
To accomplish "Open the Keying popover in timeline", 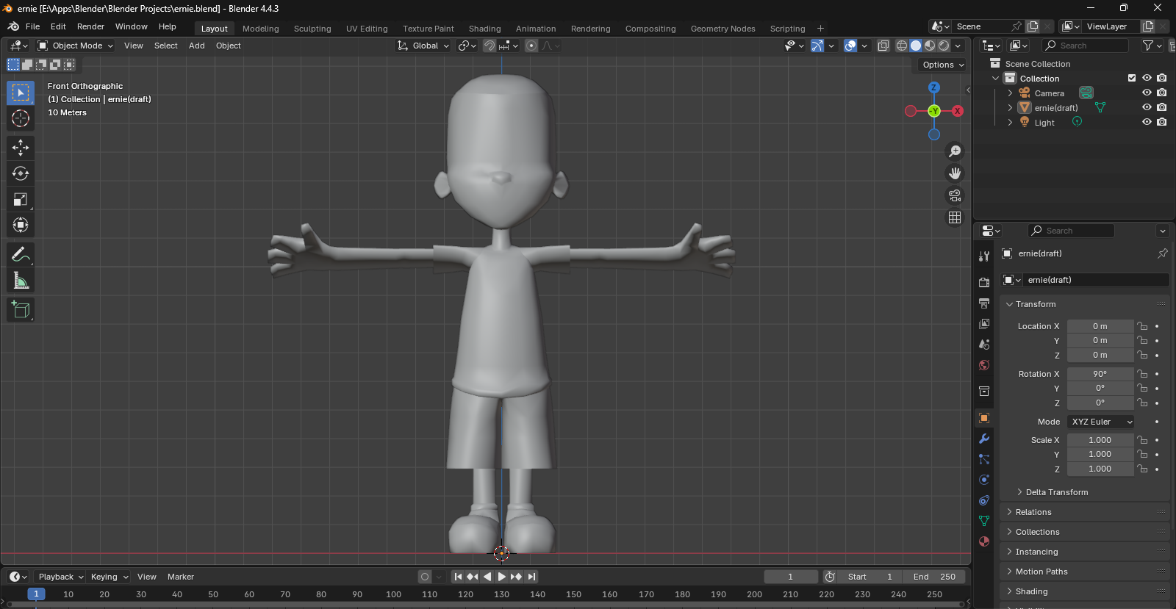I will click(x=110, y=577).
